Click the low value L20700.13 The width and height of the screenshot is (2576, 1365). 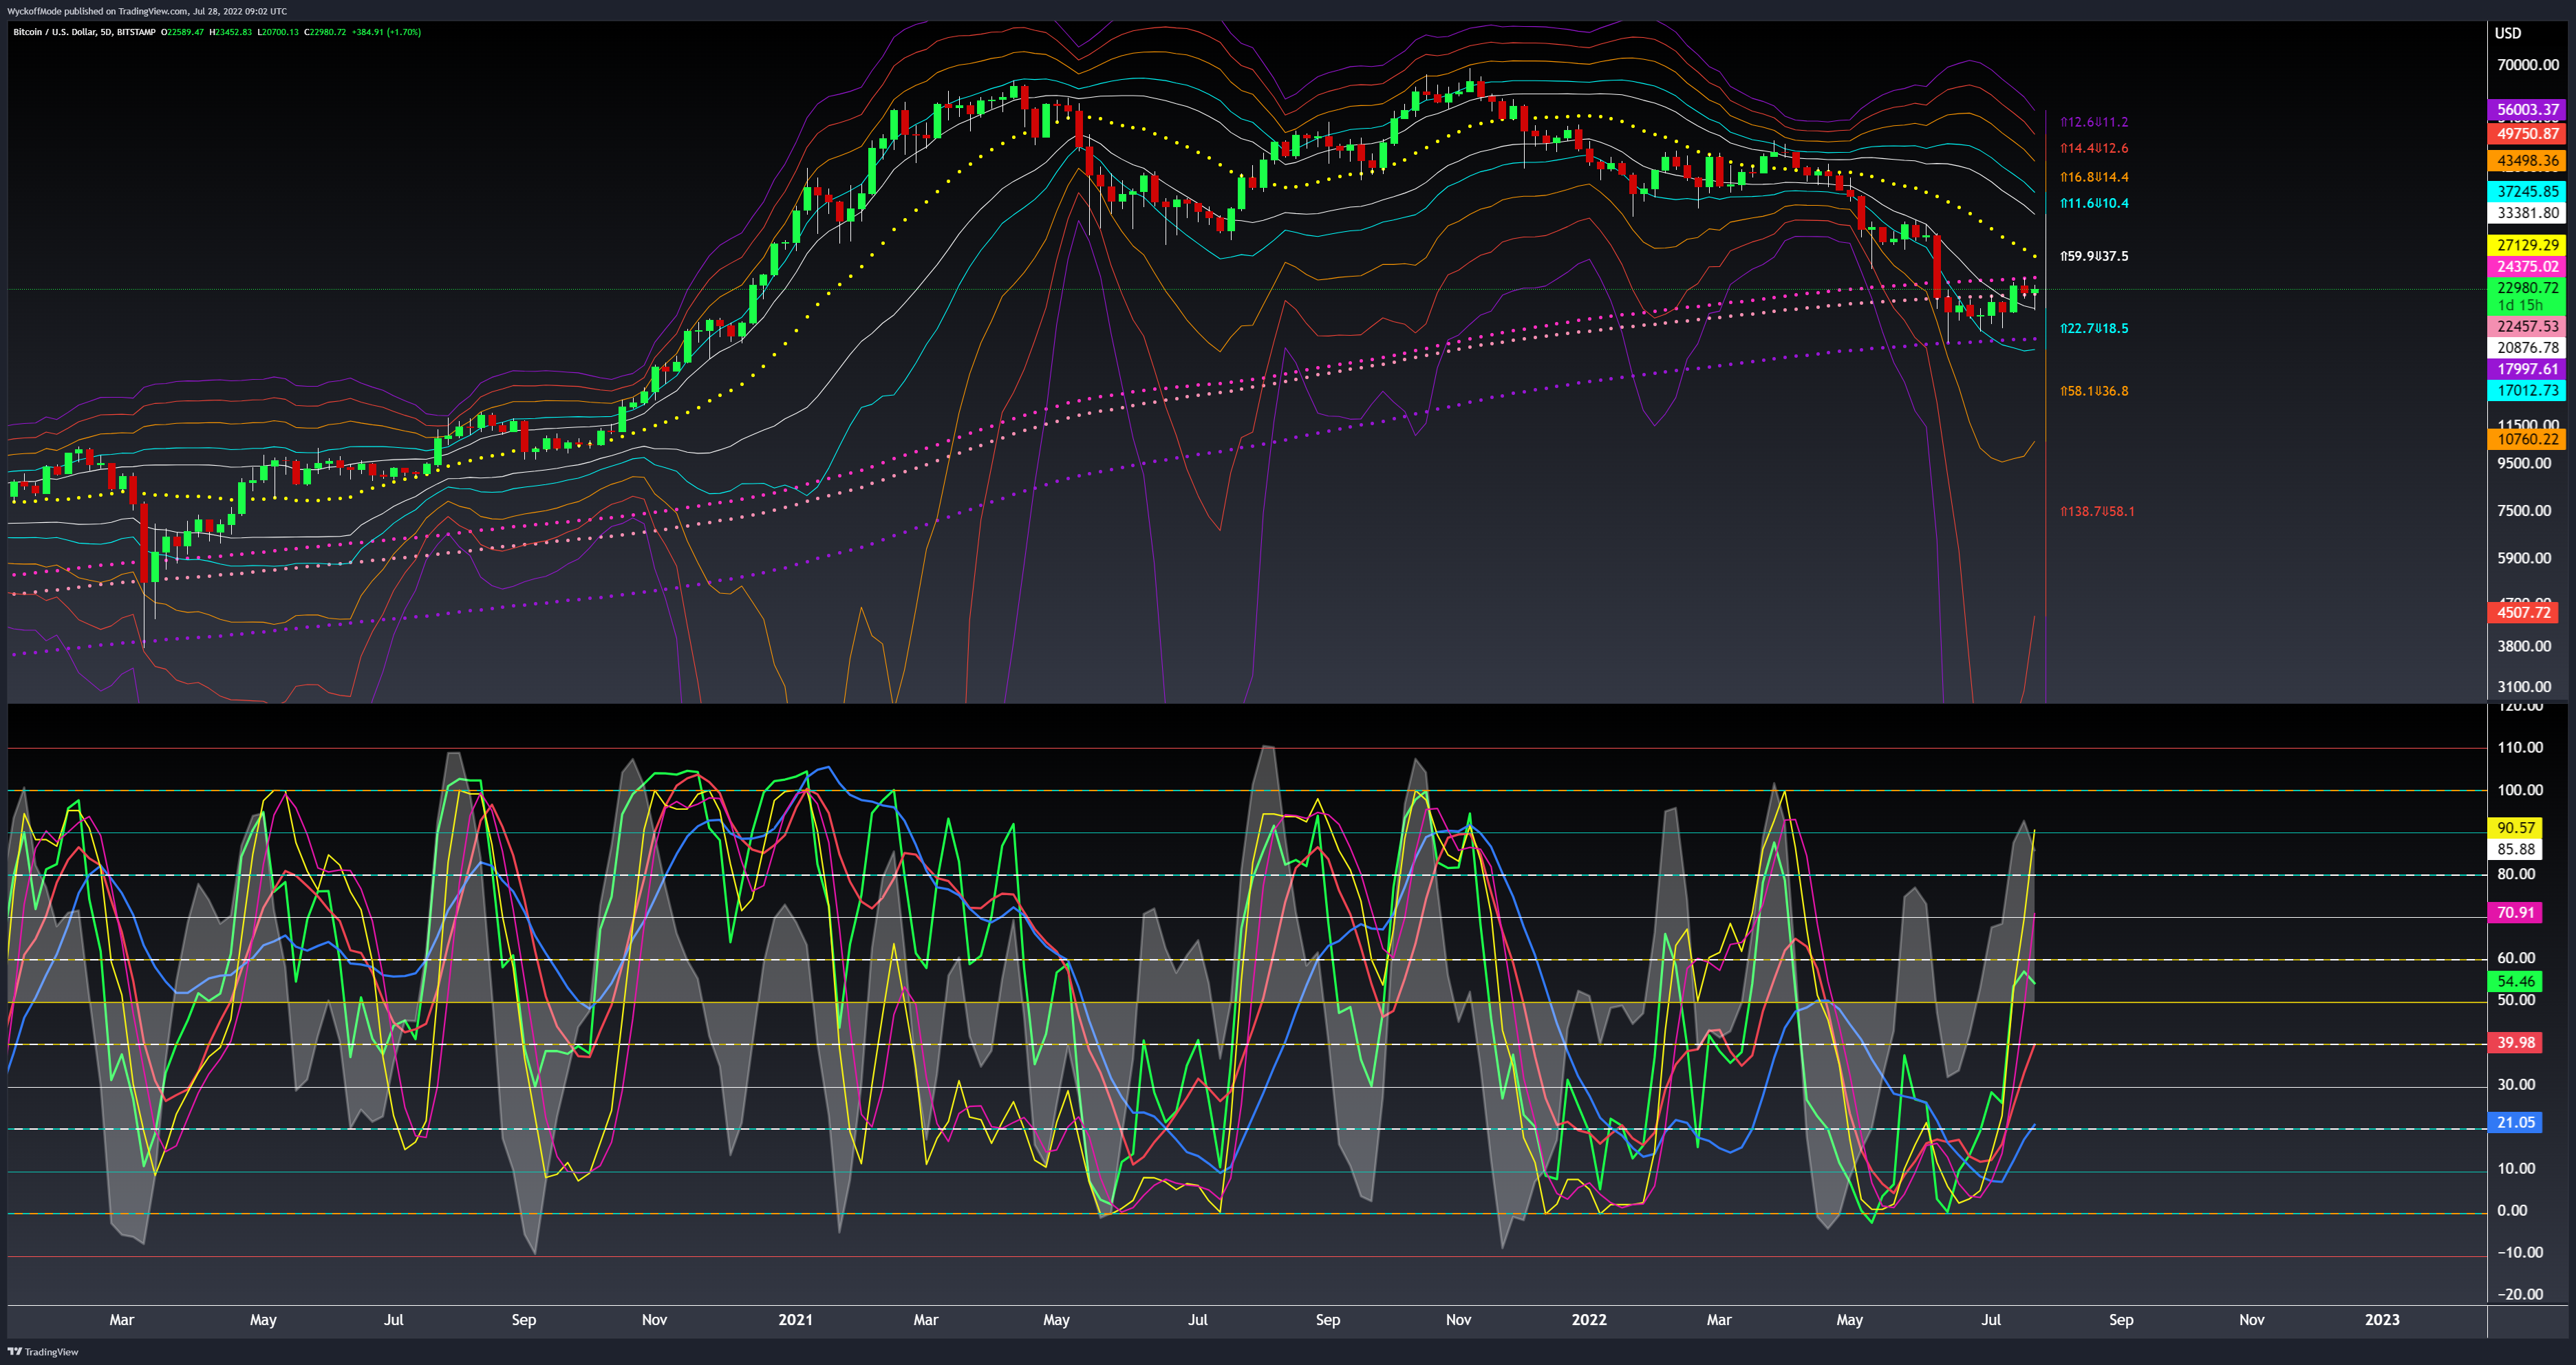click(x=278, y=32)
